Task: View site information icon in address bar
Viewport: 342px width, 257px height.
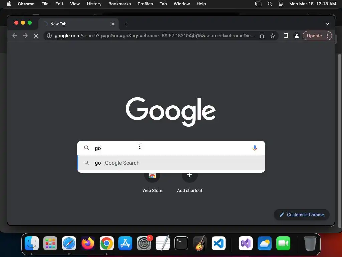Action: 49,36
